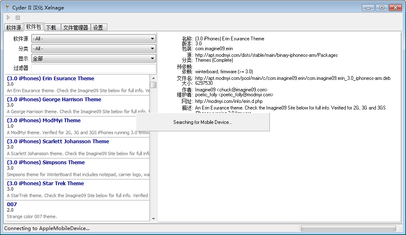Click the package list scroll-down arrow
Viewport: 406px width, 235px height.
click(x=153, y=219)
